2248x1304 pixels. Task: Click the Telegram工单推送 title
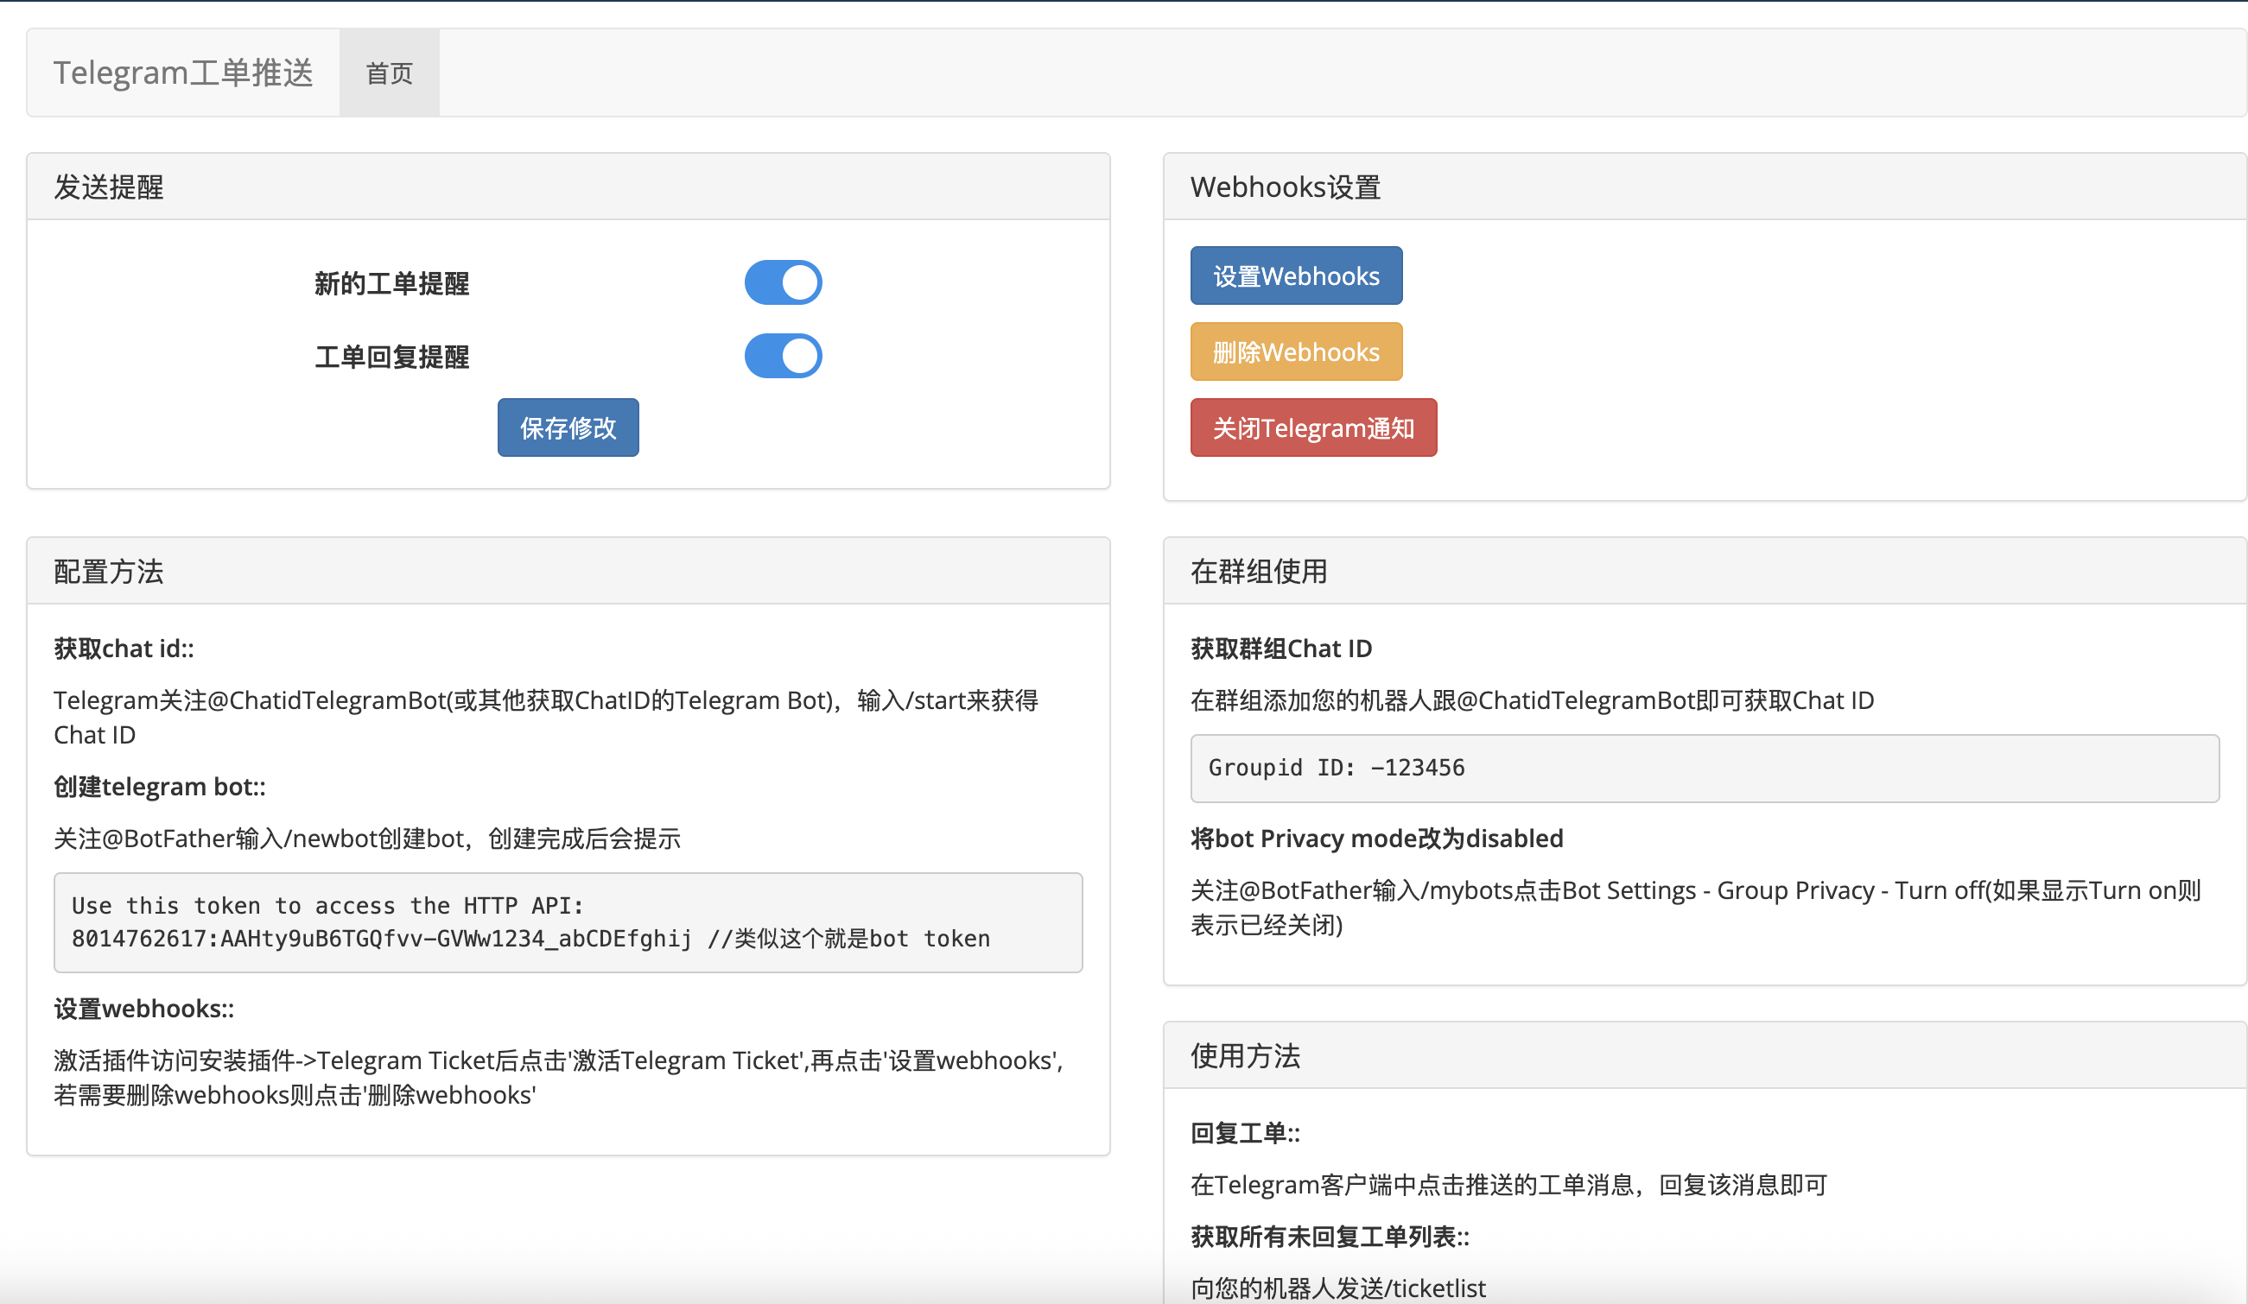[x=184, y=73]
